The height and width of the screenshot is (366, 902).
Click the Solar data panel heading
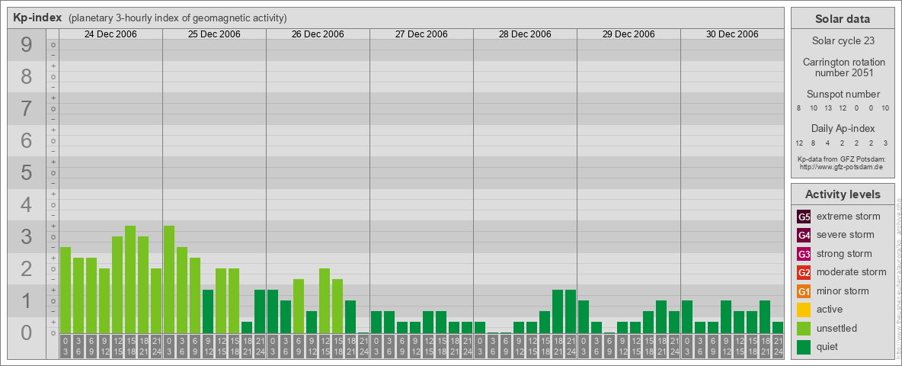pos(843,18)
